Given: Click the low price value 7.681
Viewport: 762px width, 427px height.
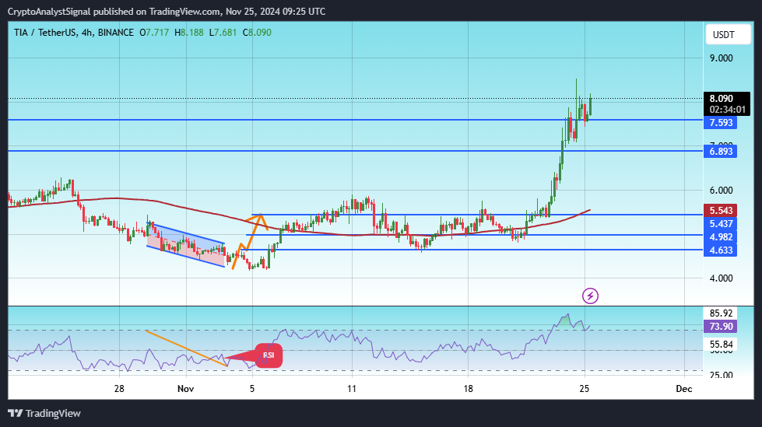Looking at the screenshot, I should point(225,33).
